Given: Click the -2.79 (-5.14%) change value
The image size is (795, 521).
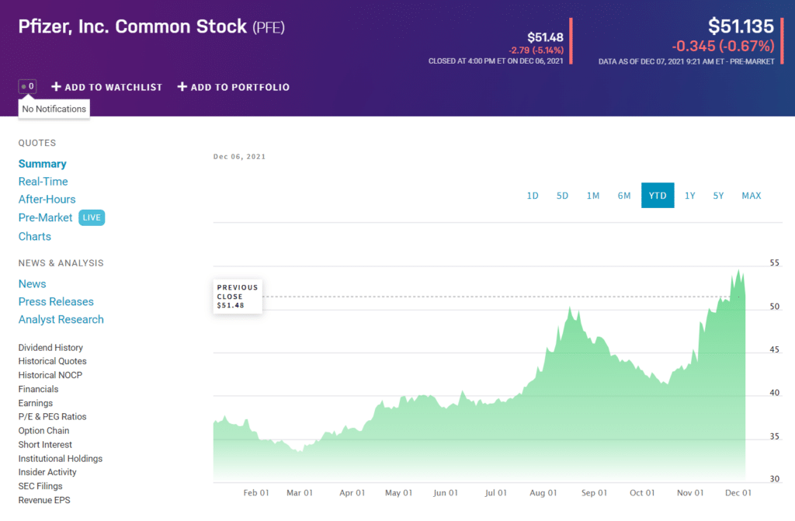Looking at the screenshot, I should click(x=536, y=50).
